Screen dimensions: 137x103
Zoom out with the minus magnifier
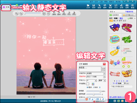21,13
